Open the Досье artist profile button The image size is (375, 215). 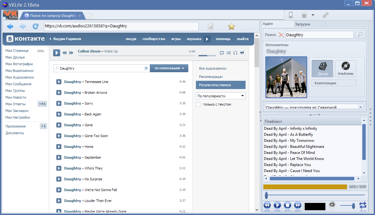(323, 69)
